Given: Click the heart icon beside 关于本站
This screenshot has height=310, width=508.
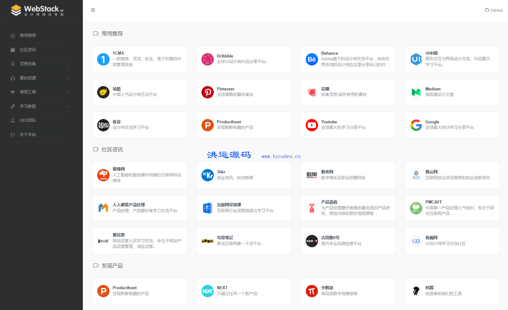Looking at the screenshot, I should coord(13,135).
